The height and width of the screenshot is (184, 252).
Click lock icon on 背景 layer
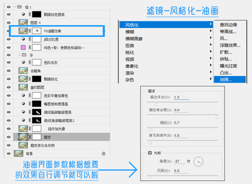pyautogui.click(x=104, y=153)
